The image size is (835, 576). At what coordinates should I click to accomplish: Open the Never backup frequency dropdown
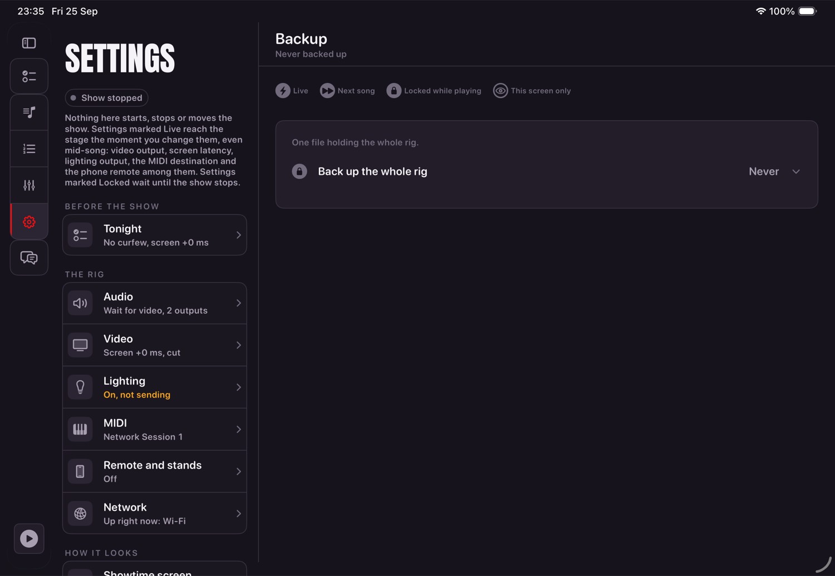coord(774,172)
